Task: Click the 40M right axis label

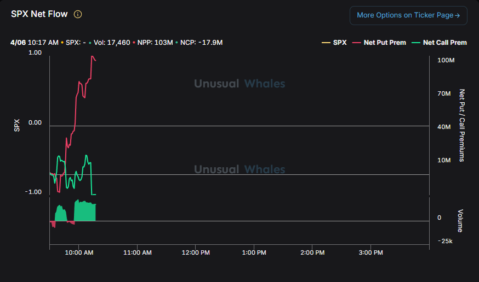Action: [x=444, y=127]
